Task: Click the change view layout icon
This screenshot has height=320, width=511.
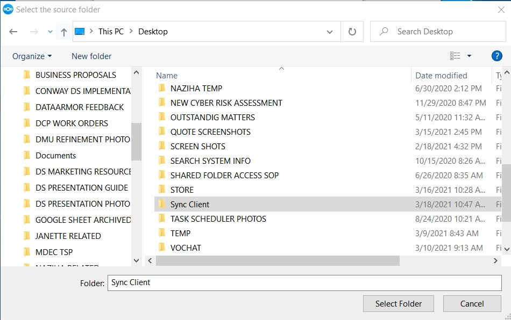Action: 455,56
